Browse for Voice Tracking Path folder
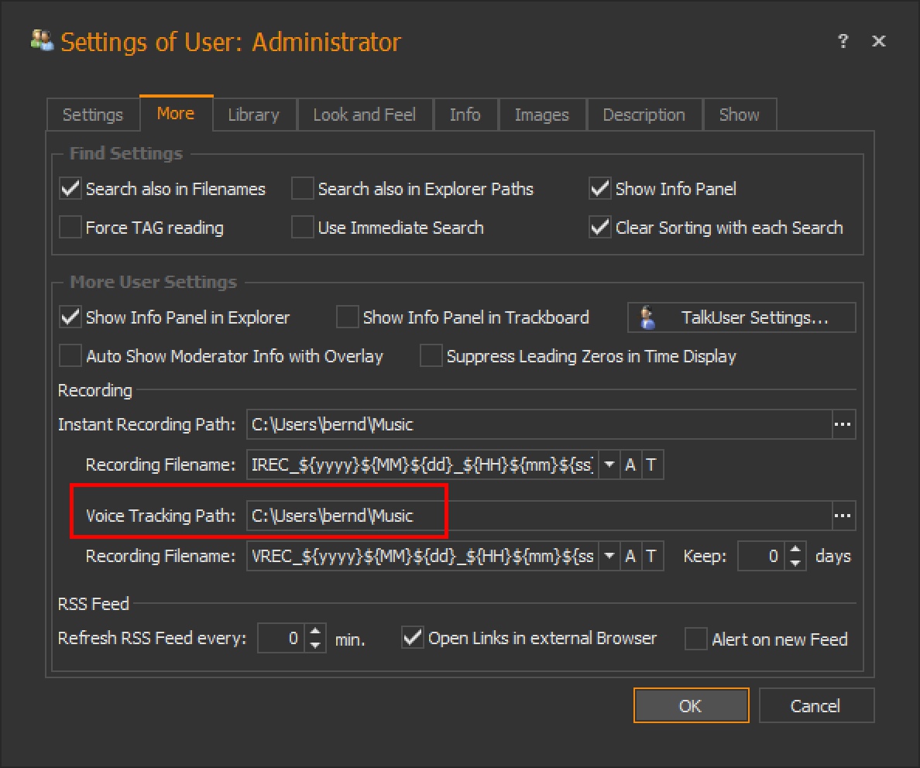 843,516
